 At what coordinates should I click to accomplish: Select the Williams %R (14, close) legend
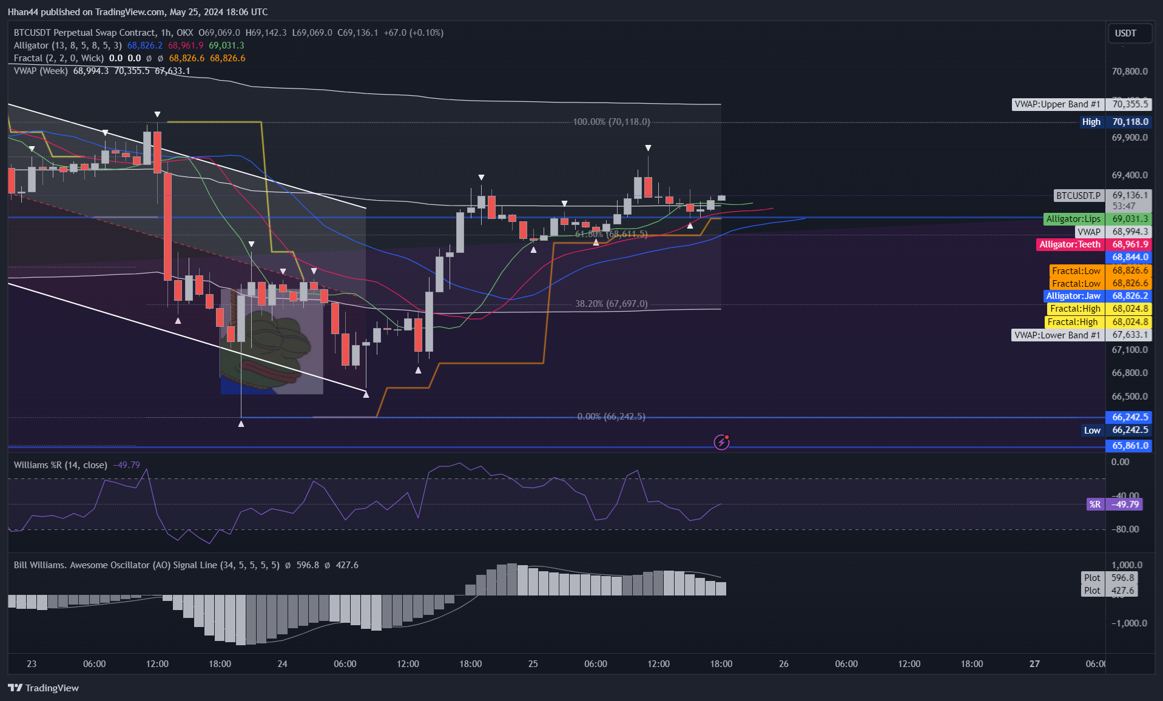(60, 465)
